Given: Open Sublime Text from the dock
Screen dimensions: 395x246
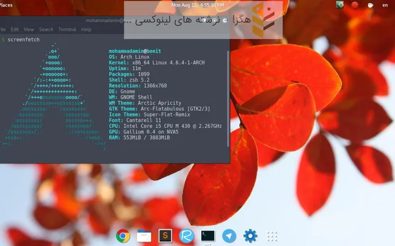Looking at the screenshot, I should (x=165, y=236).
